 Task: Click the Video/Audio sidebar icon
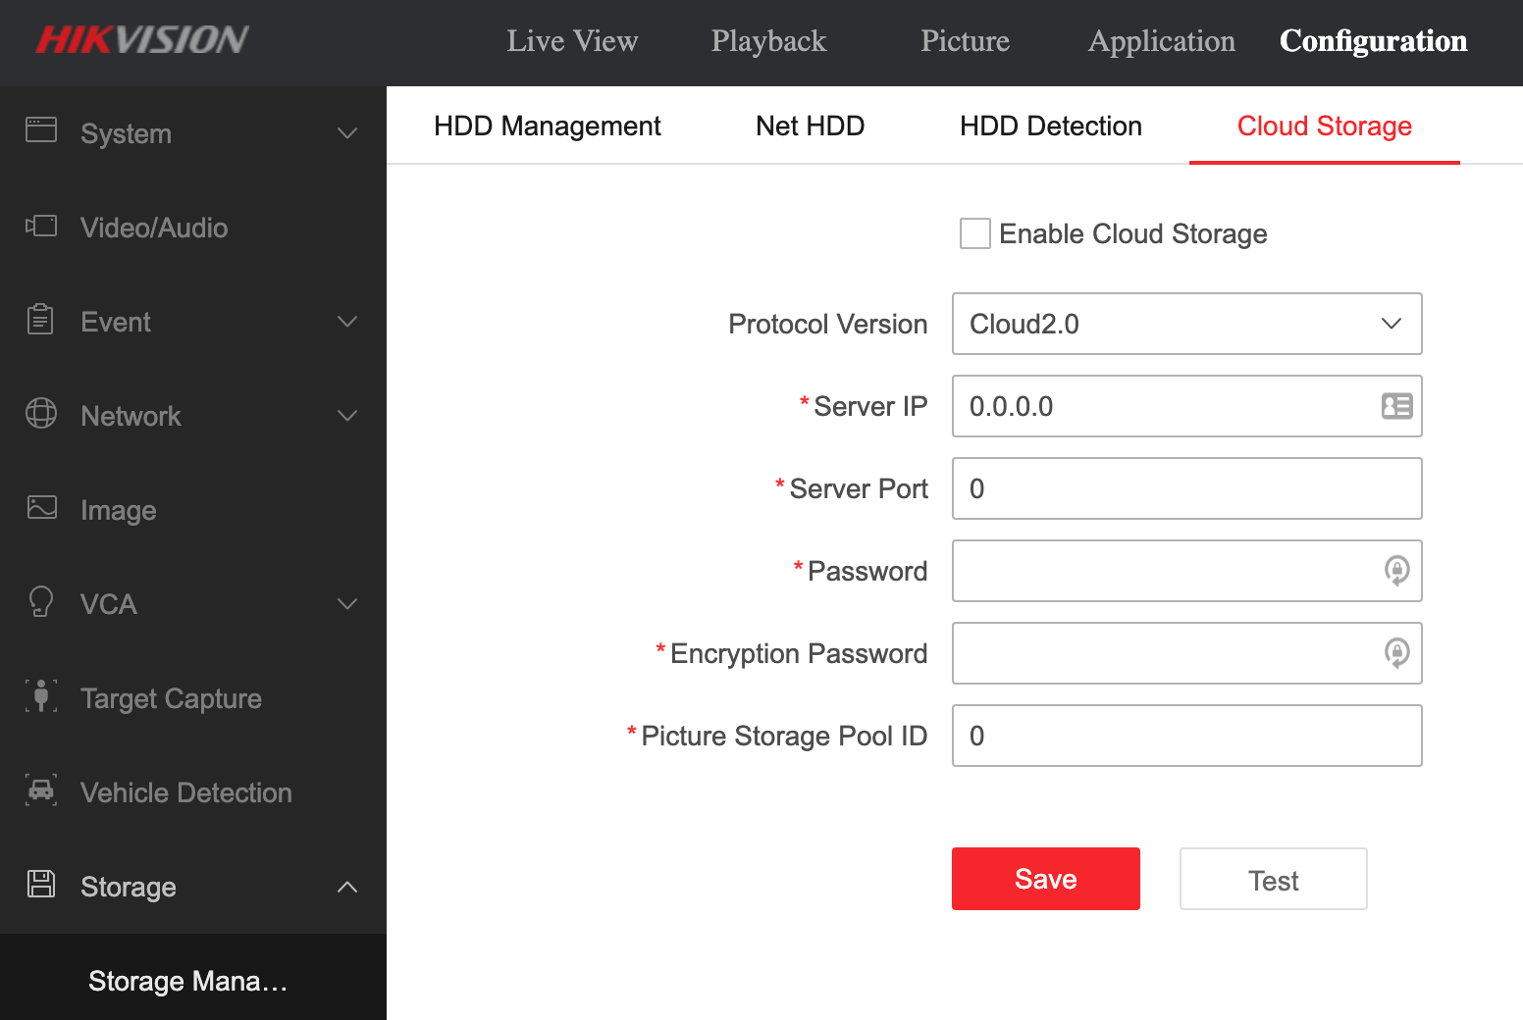tap(41, 227)
